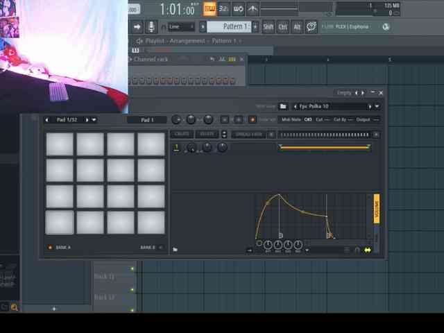This screenshot has width=444, height=333.
Task: Toggle the Track 11 mute LED
Action: pyautogui.click(x=133, y=268)
